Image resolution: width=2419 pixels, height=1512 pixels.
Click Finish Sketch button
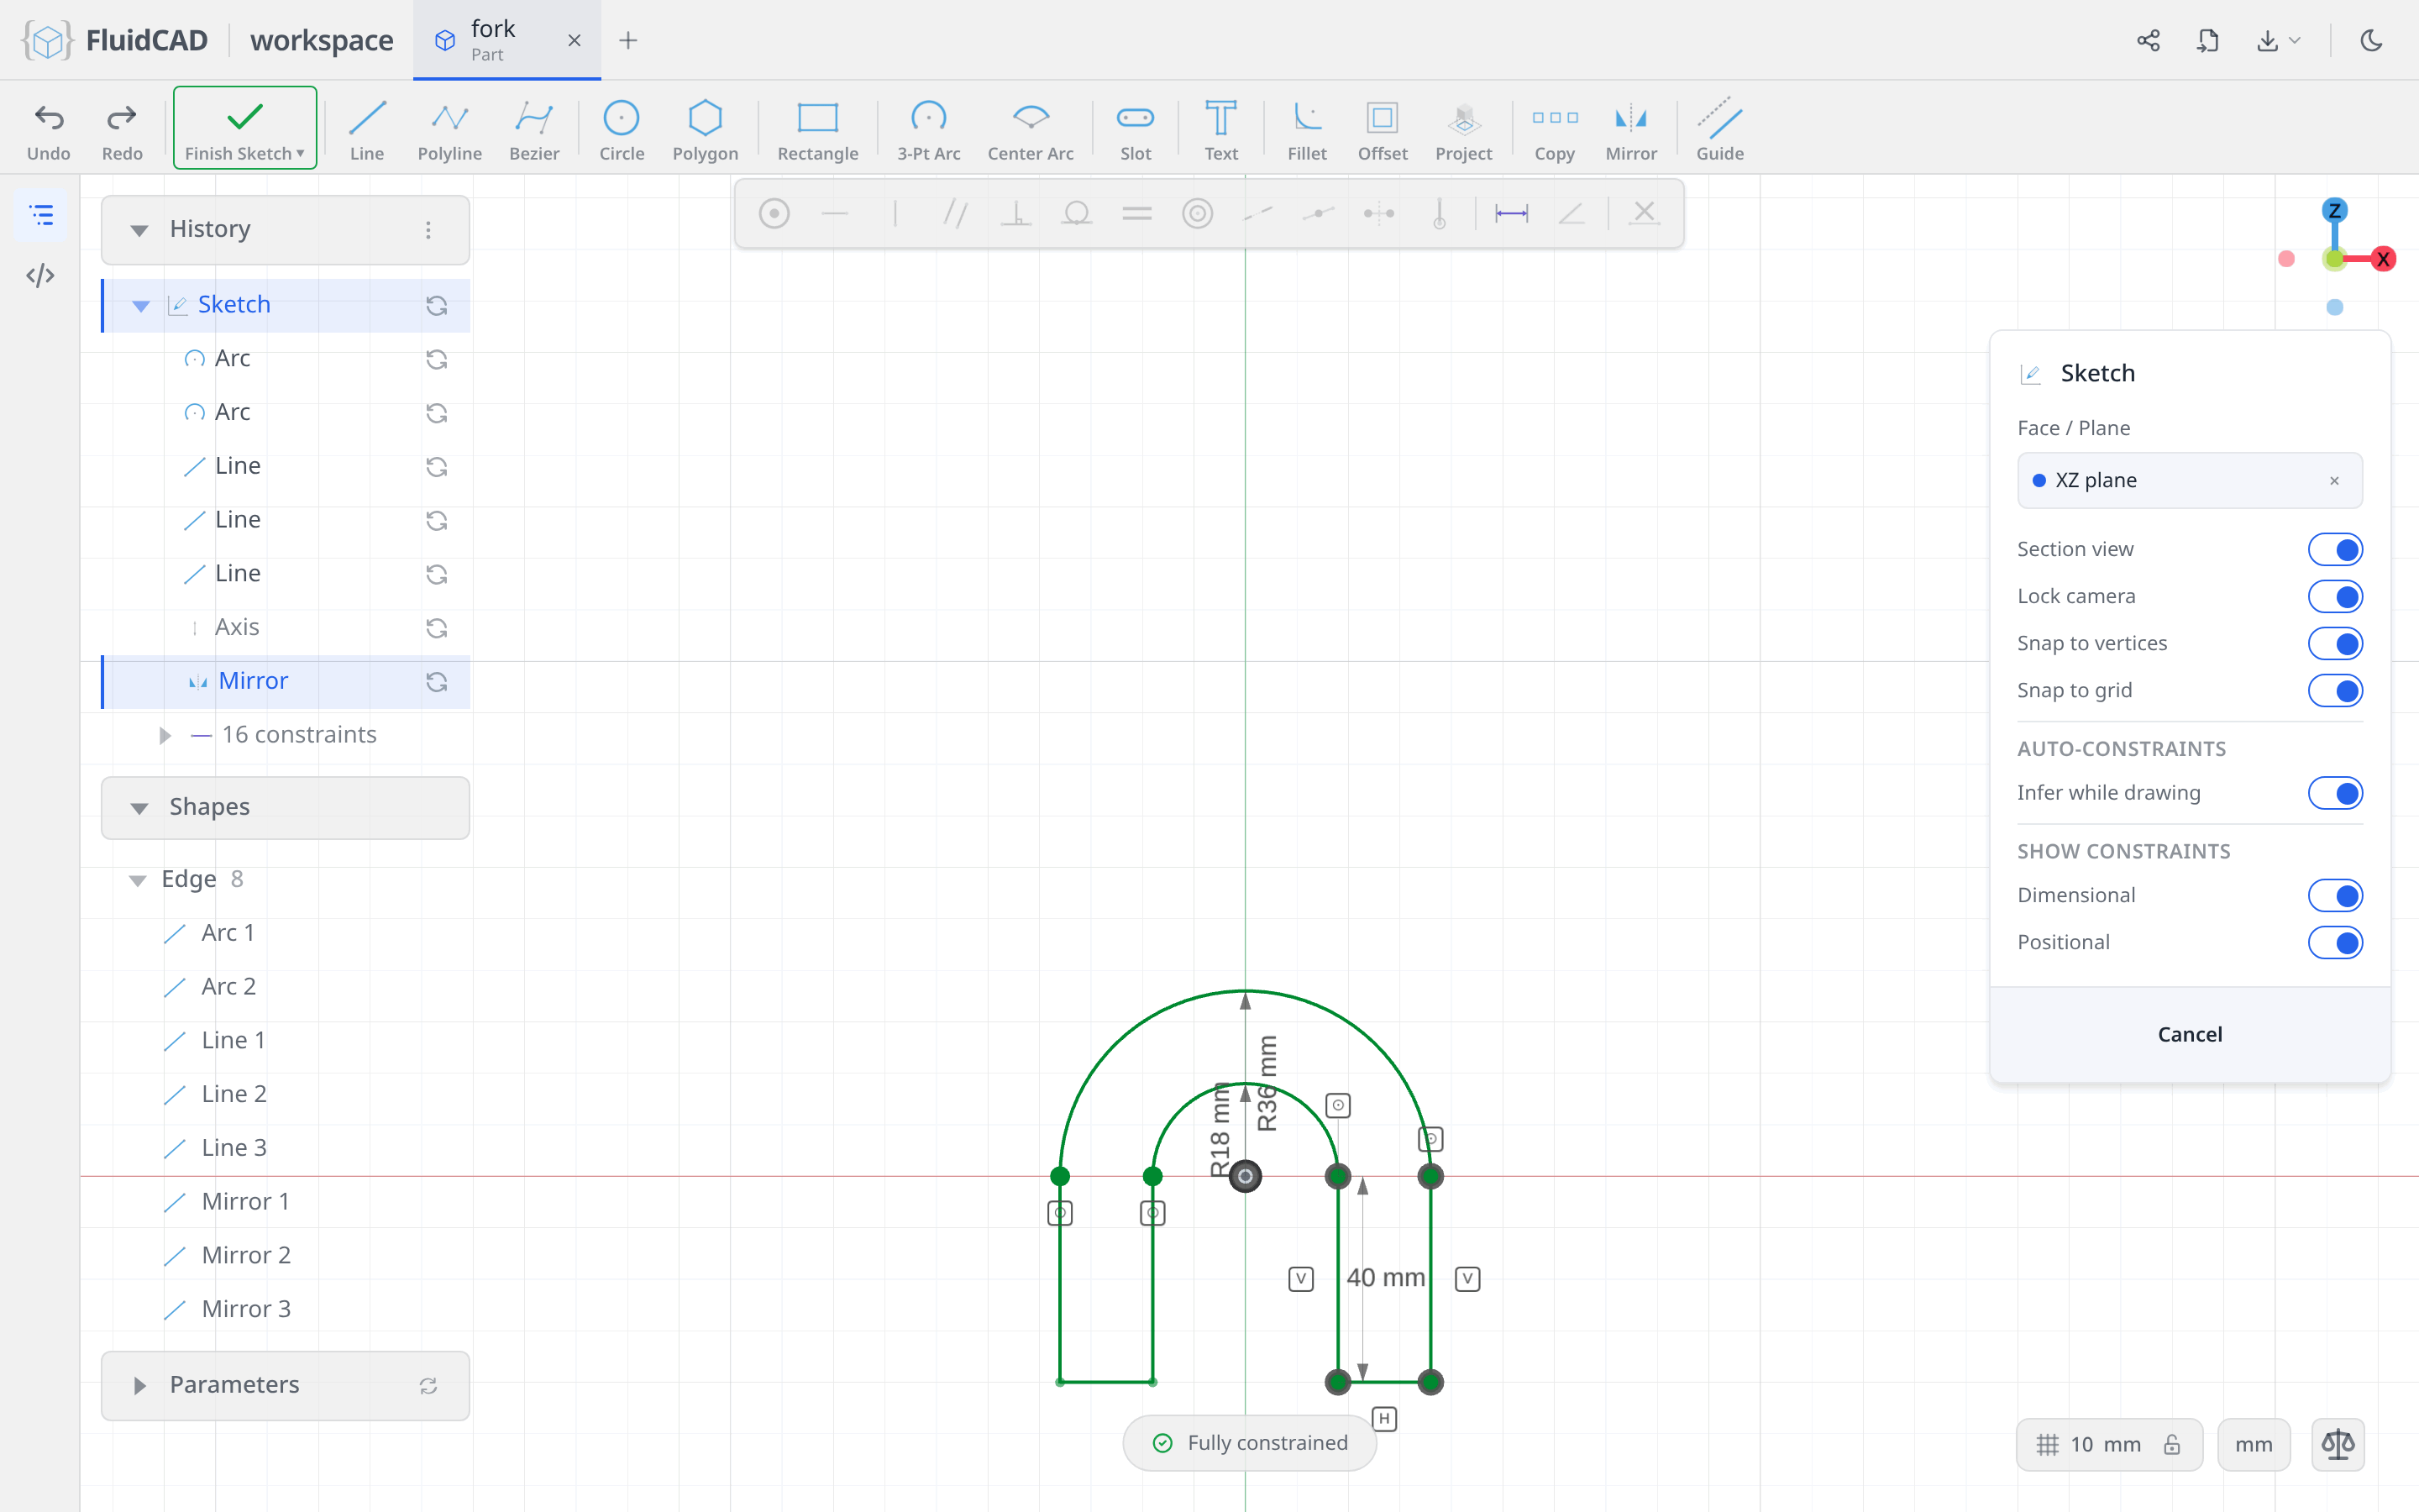click(x=245, y=128)
